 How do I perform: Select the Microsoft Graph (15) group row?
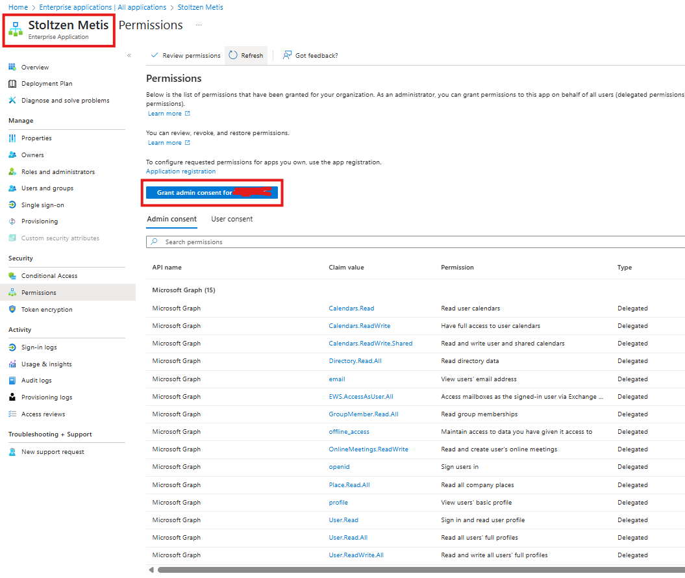[416, 290]
